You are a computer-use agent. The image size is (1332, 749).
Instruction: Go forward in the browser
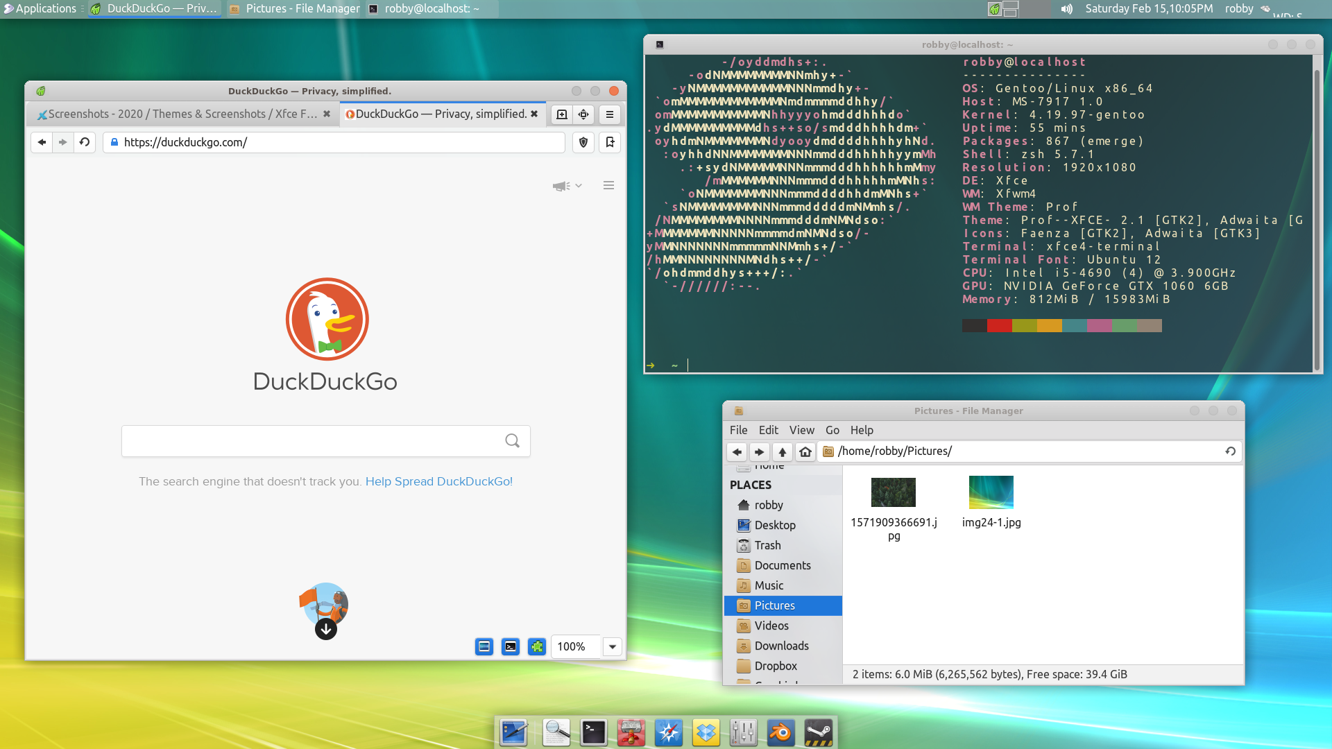click(63, 142)
